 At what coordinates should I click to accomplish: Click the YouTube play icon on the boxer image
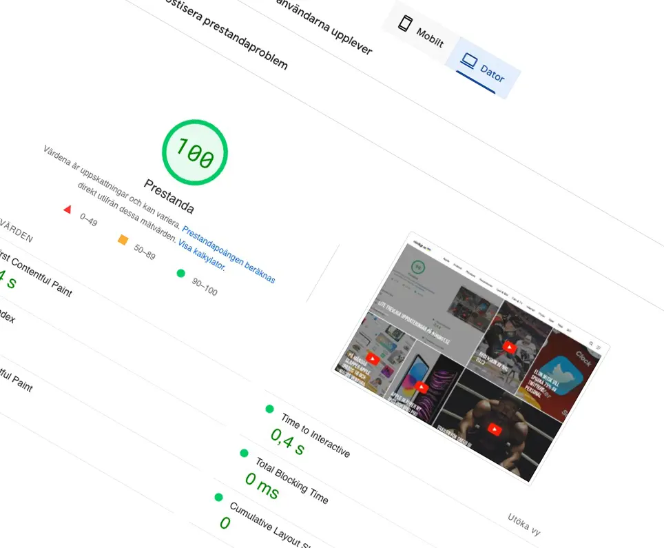pyautogui.click(x=493, y=429)
